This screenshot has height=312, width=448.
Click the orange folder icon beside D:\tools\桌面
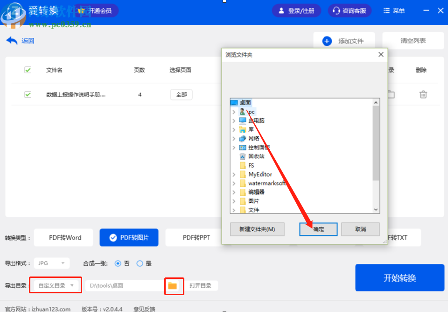pos(174,286)
